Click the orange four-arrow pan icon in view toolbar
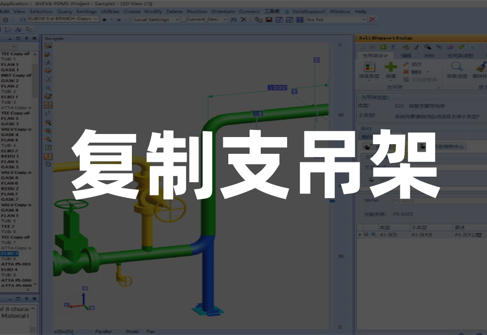Screen dimensions: 487x335 (48, 105)
